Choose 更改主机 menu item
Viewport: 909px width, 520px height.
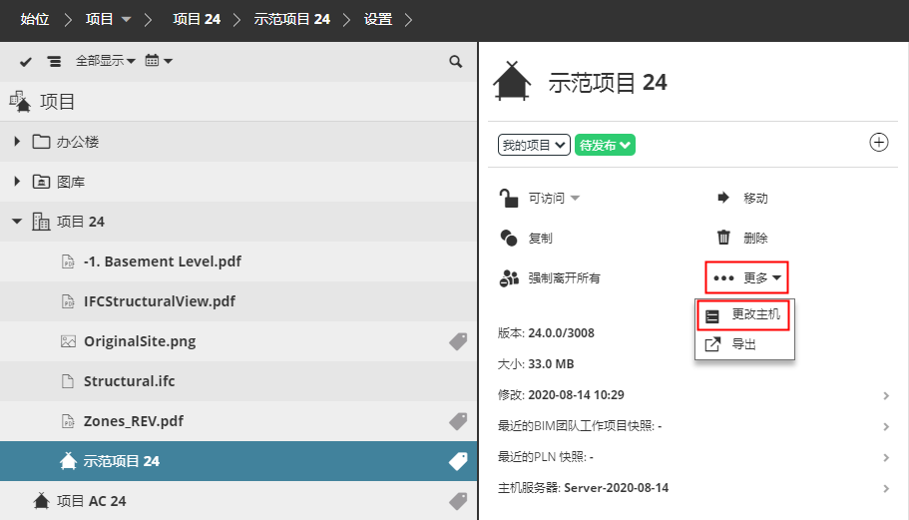[x=743, y=315]
